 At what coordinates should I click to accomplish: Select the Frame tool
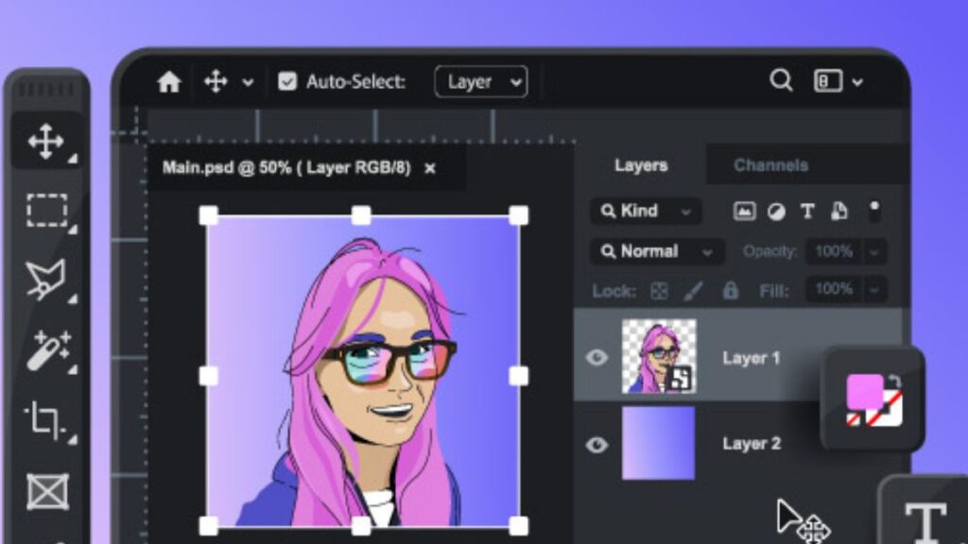coord(47,491)
